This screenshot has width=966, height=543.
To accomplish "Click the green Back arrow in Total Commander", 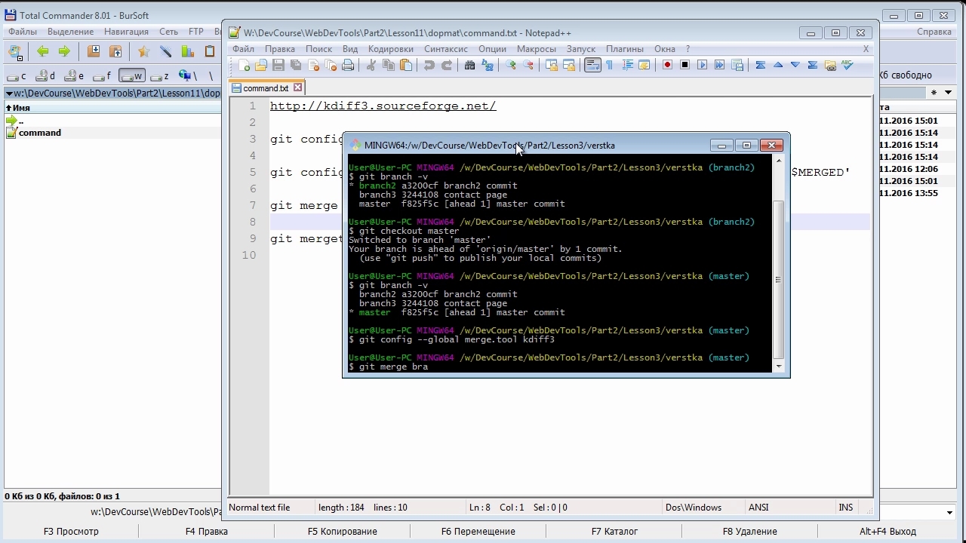I will 43,51.
